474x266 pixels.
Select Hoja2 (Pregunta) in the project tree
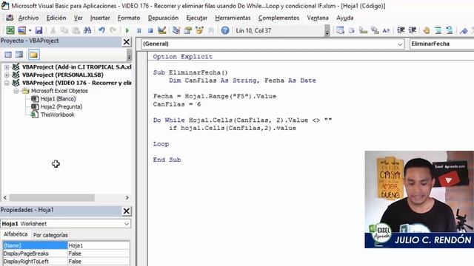click(61, 106)
